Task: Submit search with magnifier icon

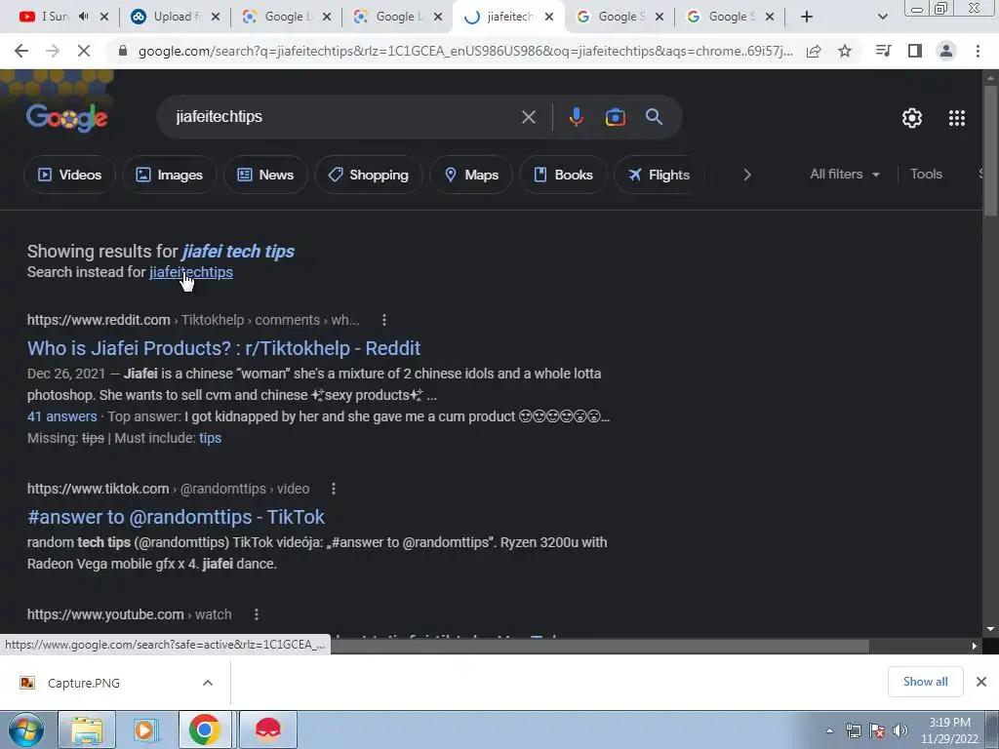Action: pos(654,117)
